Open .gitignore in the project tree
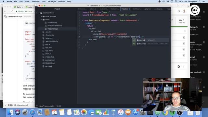This screenshot has height=117, width=208. tap(49, 38)
